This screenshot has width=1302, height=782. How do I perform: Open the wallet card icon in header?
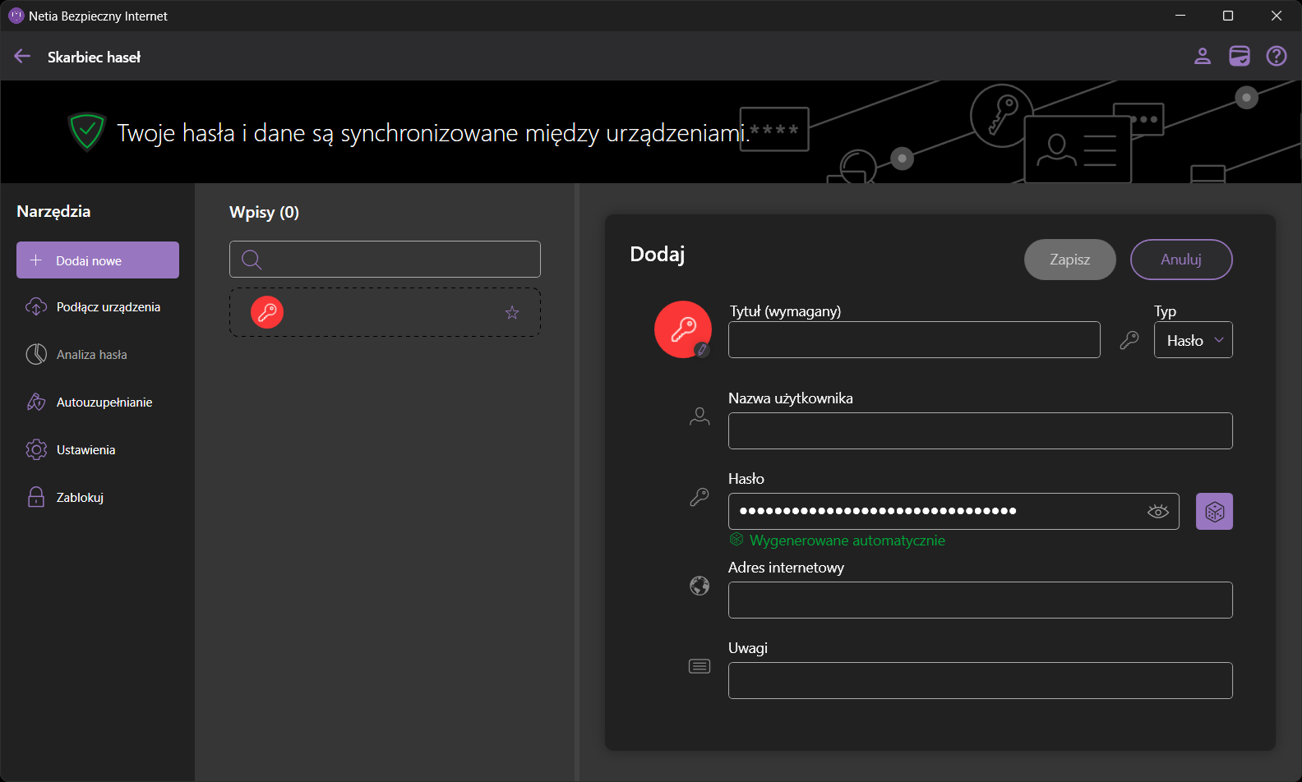click(1239, 56)
